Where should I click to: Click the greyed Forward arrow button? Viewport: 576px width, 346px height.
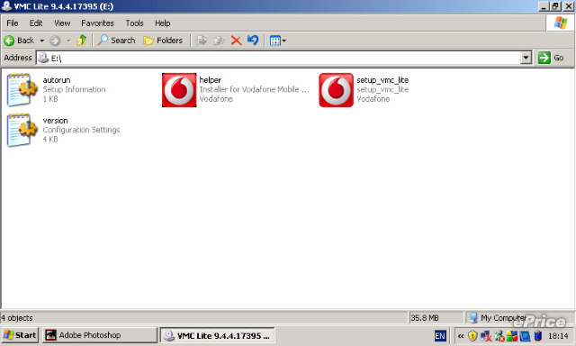(55, 41)
